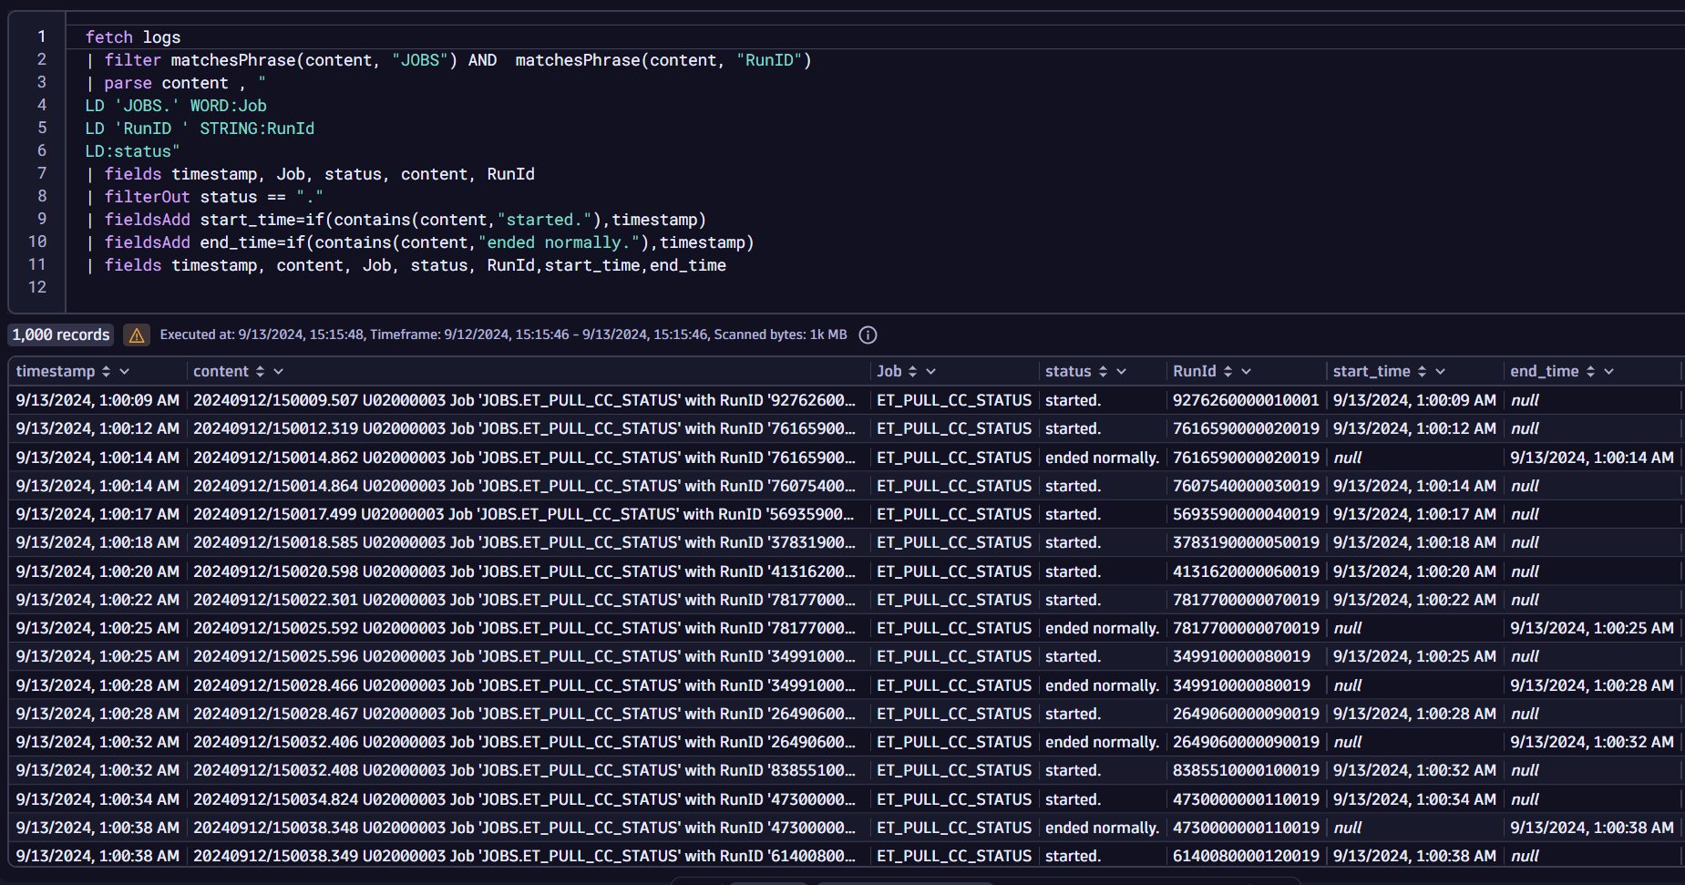Place cursor on the fetch logs query line
The height and width of the screenshot is (885, 1685).
click(x=134, y=36)
